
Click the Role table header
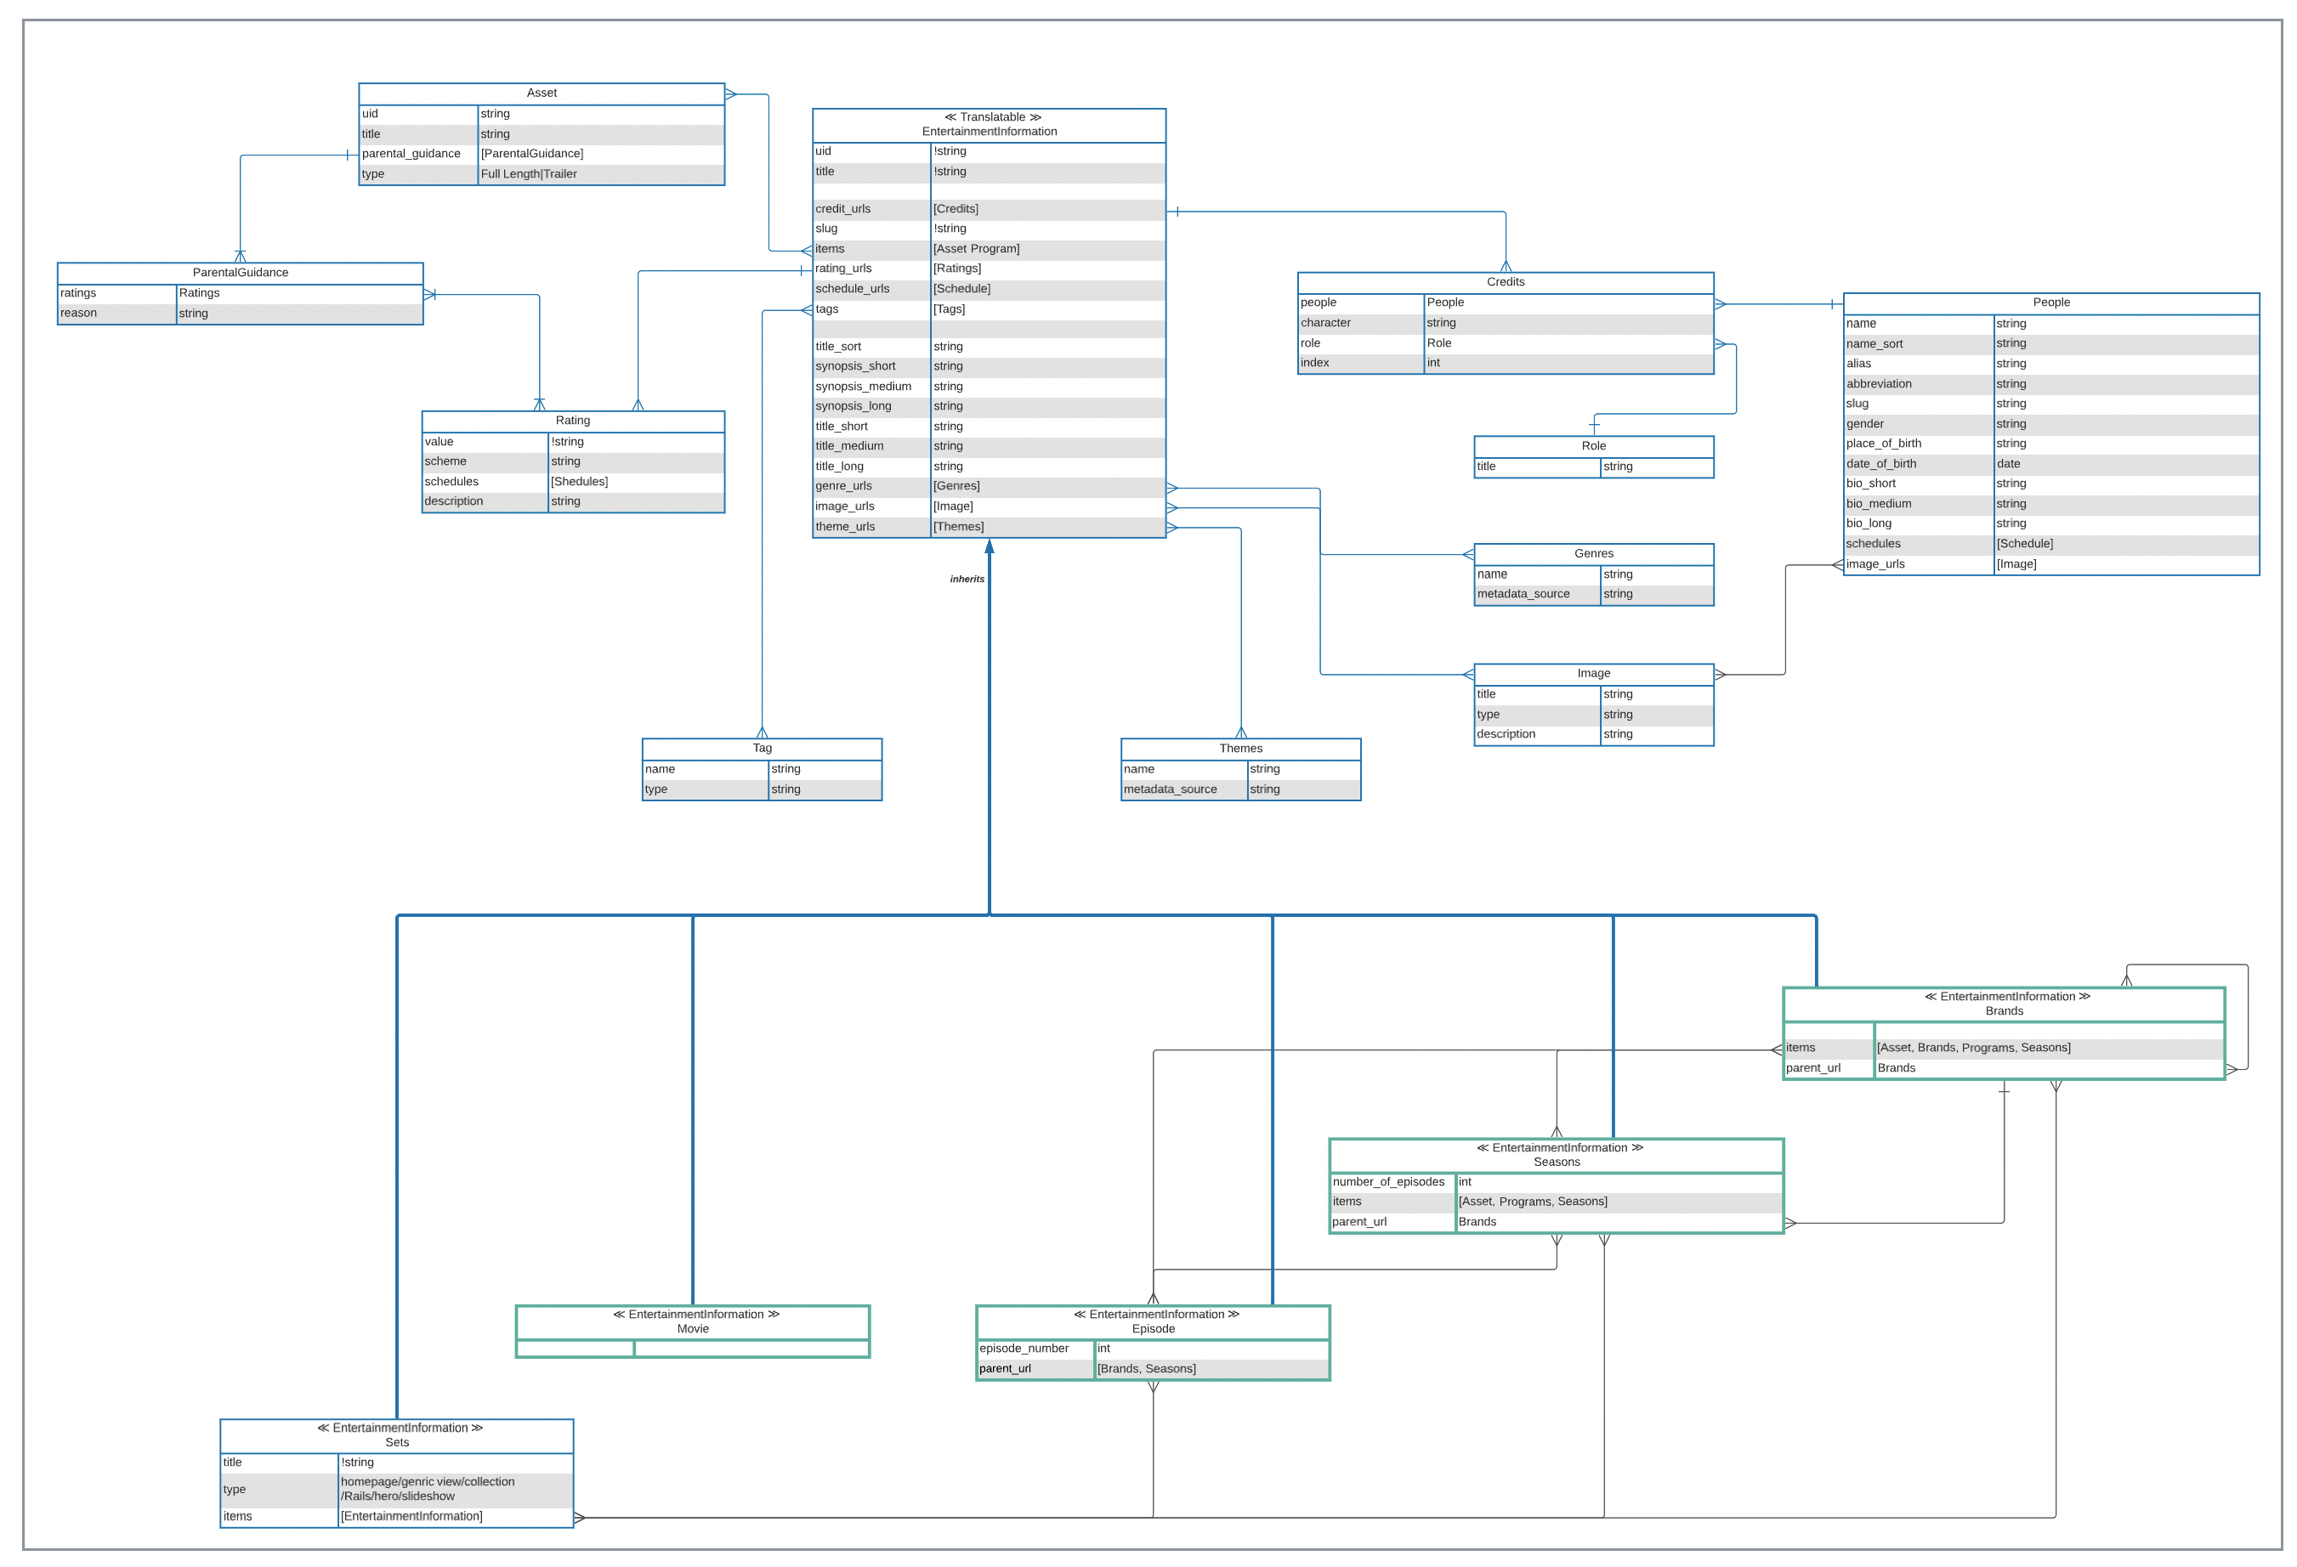pos(1592,447)
